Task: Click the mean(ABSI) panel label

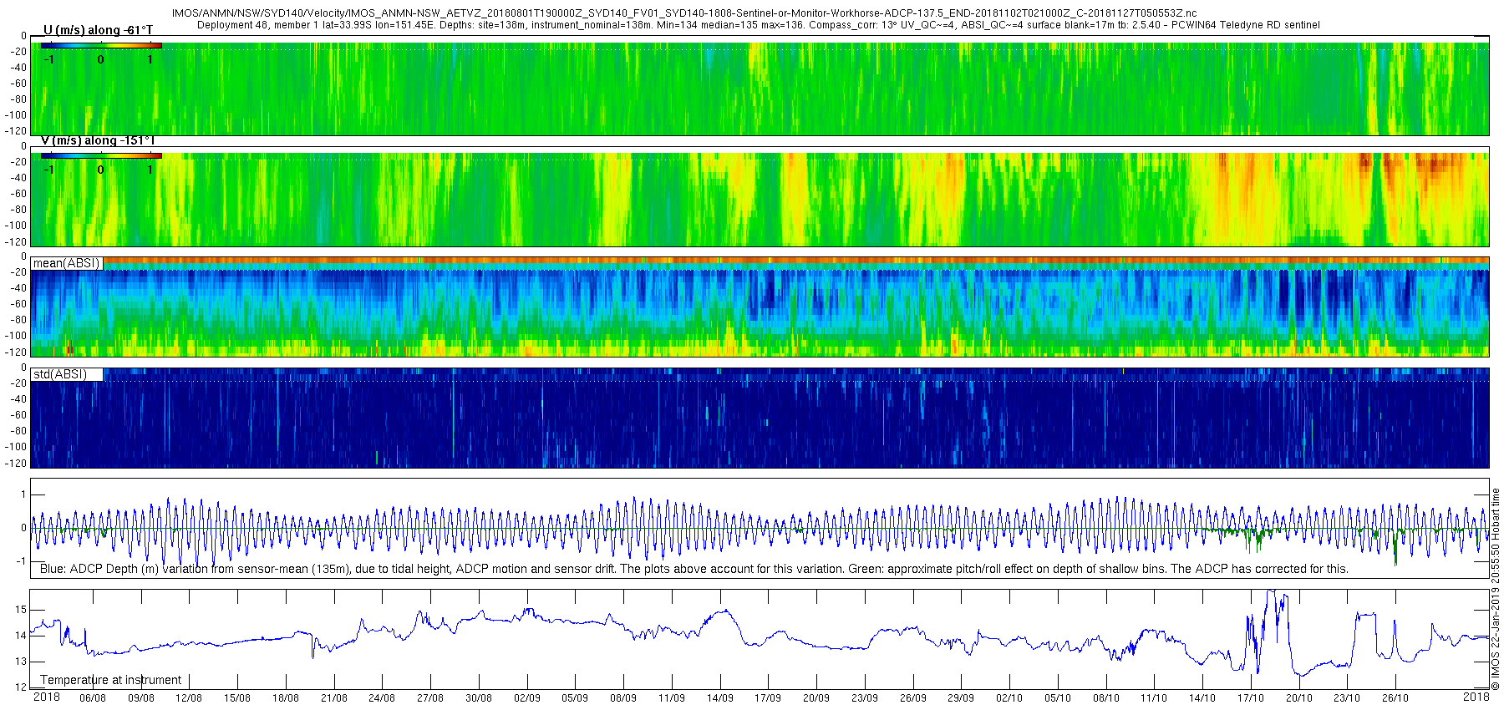Action: coord(66,263)
